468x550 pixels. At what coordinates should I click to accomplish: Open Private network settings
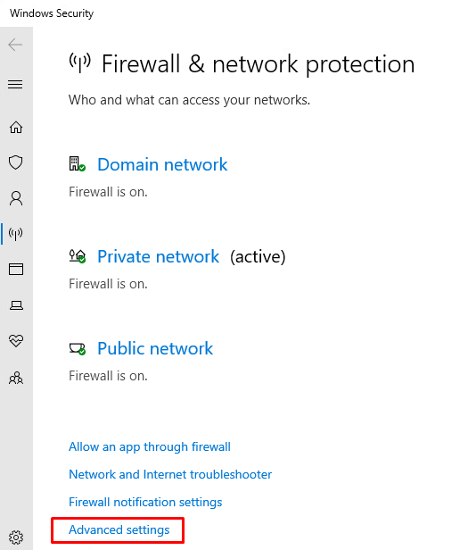coord(158,256)
